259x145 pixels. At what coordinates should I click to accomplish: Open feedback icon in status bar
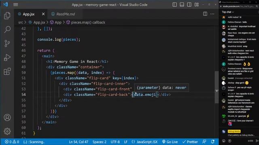204,141
